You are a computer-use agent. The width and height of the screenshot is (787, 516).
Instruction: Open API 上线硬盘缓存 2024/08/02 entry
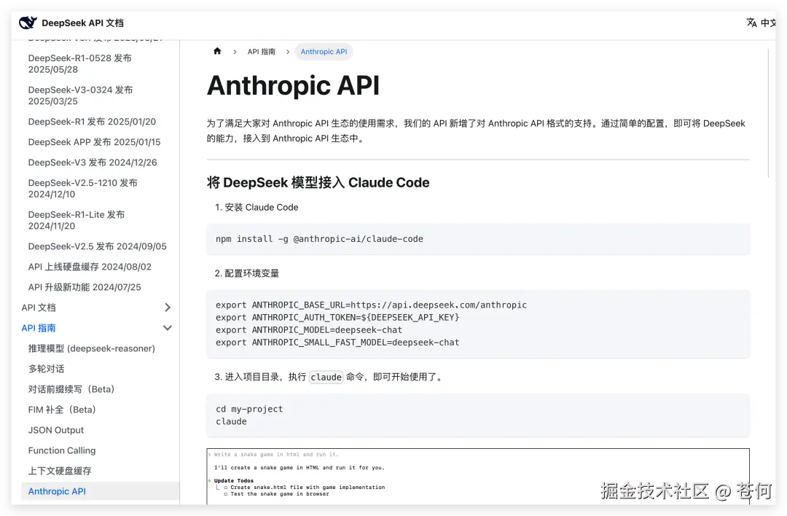pyautogui.click(x=90, y=267)
